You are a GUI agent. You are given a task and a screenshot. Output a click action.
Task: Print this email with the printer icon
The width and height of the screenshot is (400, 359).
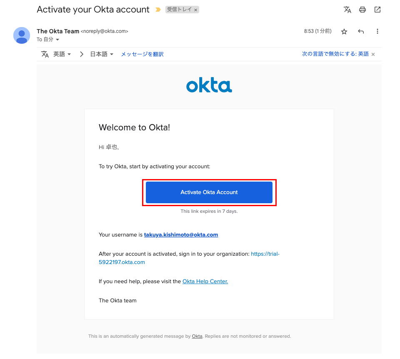click(x=362, y=10)
